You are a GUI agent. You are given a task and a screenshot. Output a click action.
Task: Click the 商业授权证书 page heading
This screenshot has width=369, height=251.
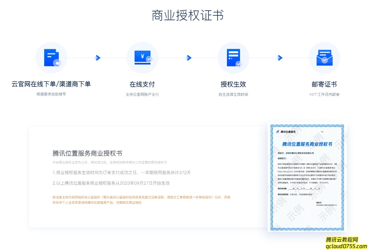pos(188,15)
